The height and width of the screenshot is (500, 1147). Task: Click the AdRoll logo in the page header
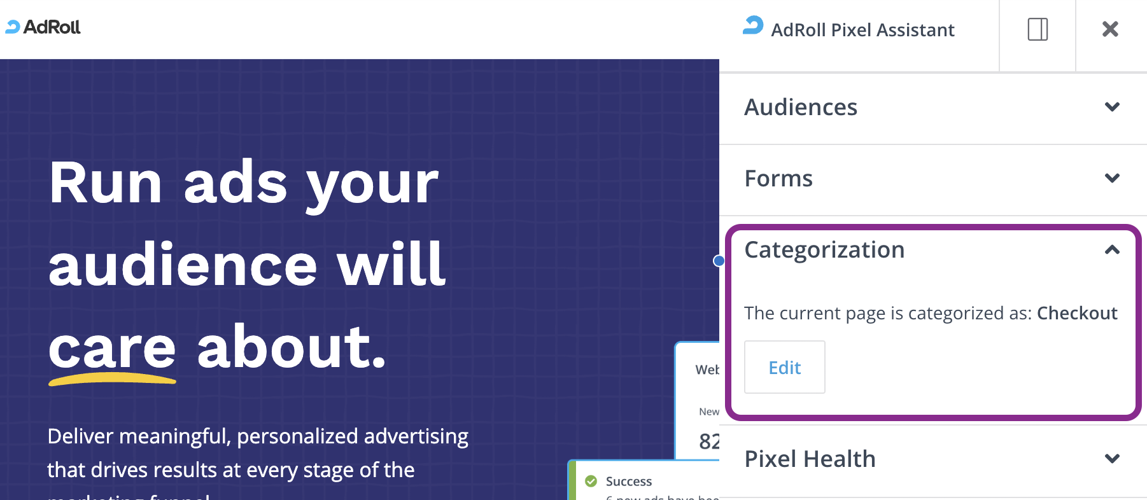tap(43, 27)
